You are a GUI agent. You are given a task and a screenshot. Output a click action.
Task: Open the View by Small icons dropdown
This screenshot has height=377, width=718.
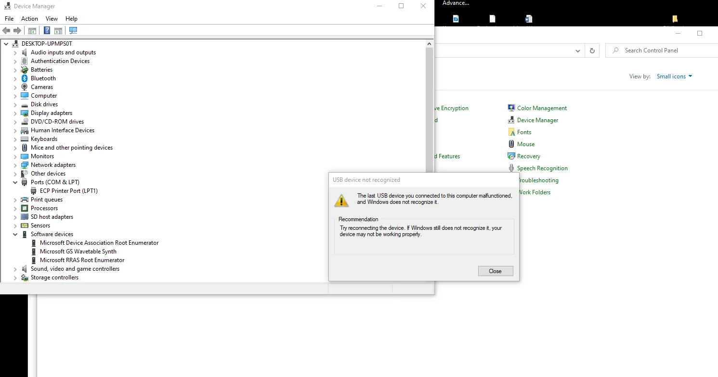(x=674, y=76)
